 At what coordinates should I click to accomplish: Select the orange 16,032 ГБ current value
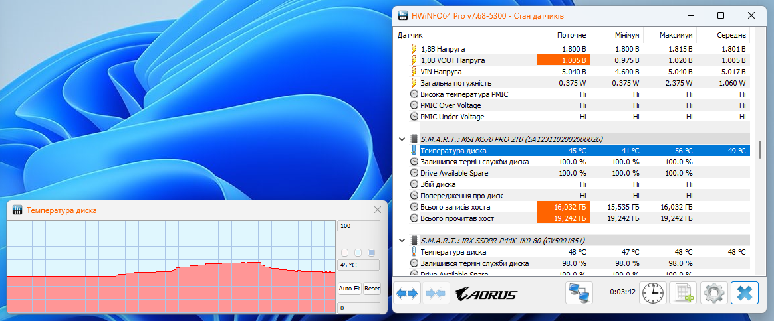pyautogui.click(x=564, y=207)
